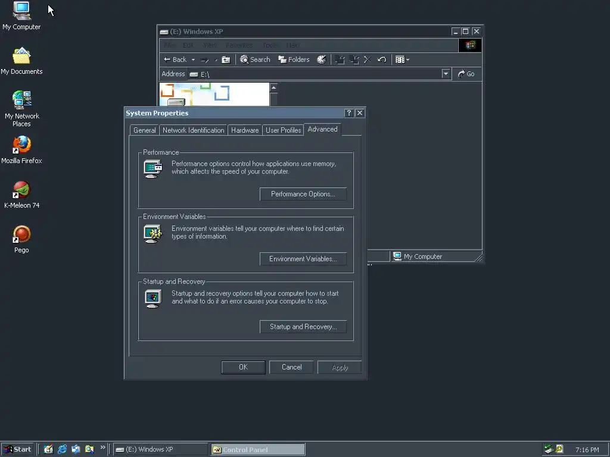Click the Delete X icon in Explorer toolbar
The image size is (610, 457).
click(368, 60)
